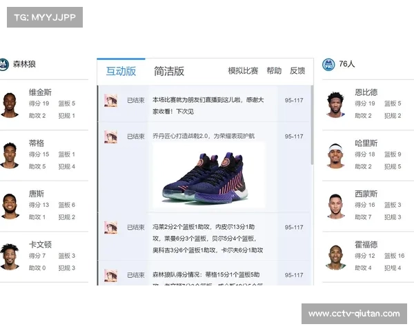The width and height of the screenshot is (414, 331).
Task: Click the 76人 team logo
Action: [x=328, y=64]
